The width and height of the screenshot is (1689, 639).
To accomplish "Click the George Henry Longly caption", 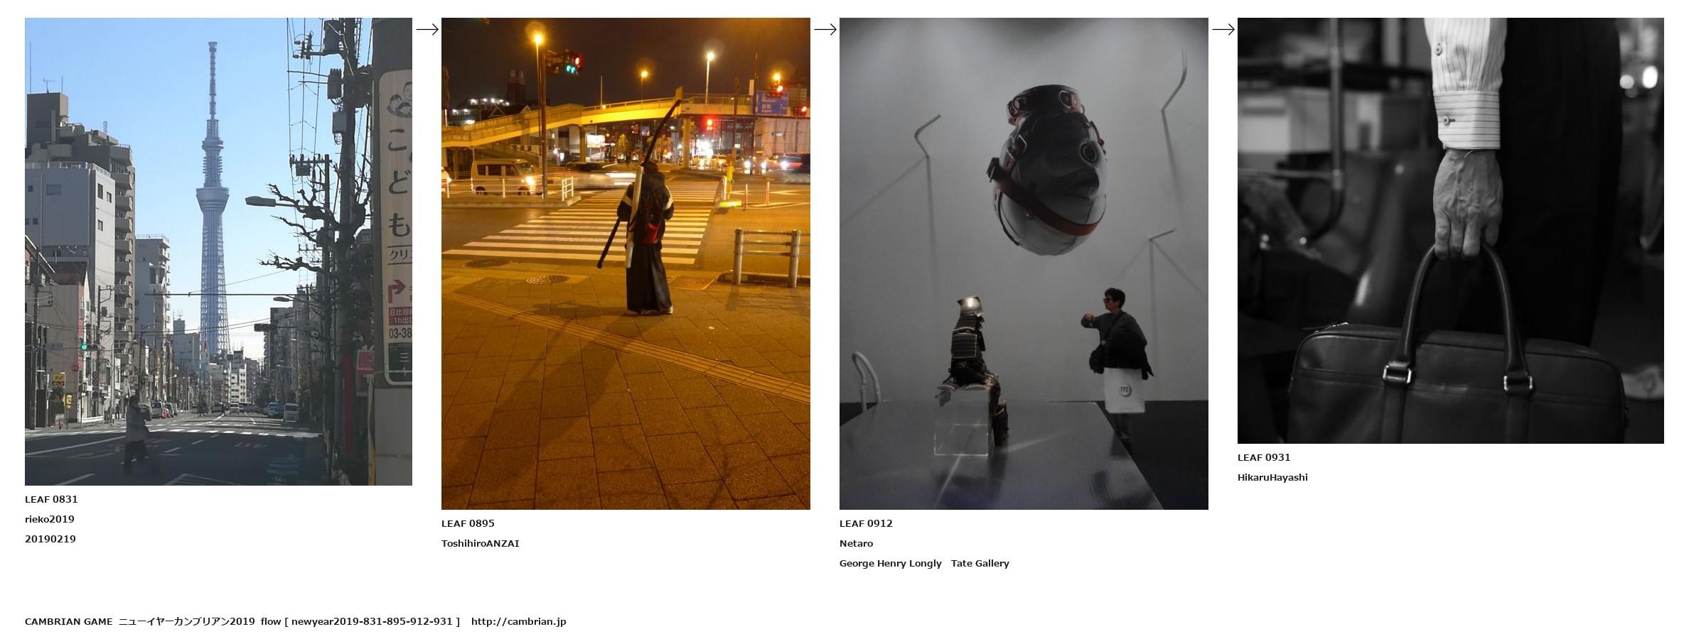I will pos(890,563).
